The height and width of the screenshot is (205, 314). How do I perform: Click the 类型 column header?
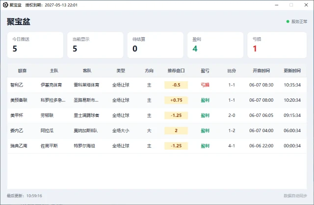(x=121, y=70)
